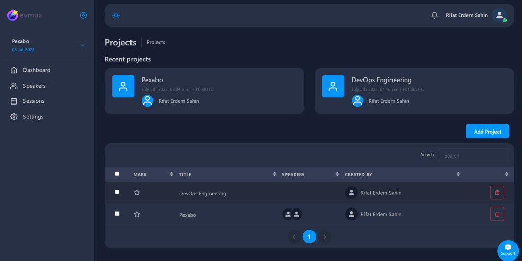Toggle the sidebar pin circle icon
Screen dimensions: 522x261
click(x=83, y=15)
